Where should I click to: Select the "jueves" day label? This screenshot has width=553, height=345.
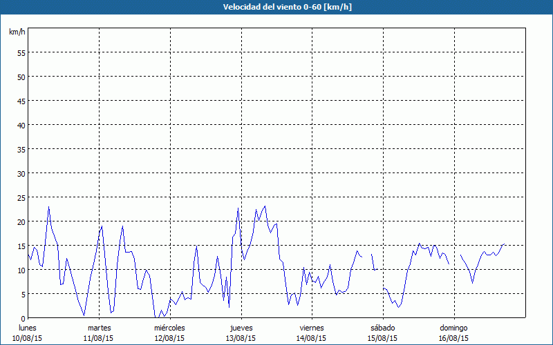[x=241, y=328]
